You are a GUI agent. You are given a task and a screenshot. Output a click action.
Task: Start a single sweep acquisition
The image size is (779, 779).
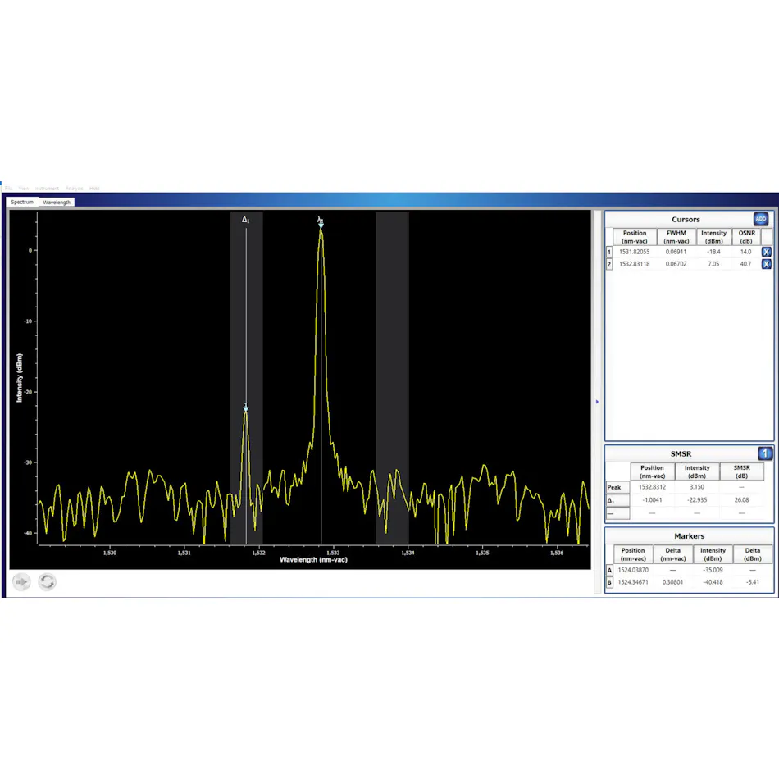pos(21,581)
